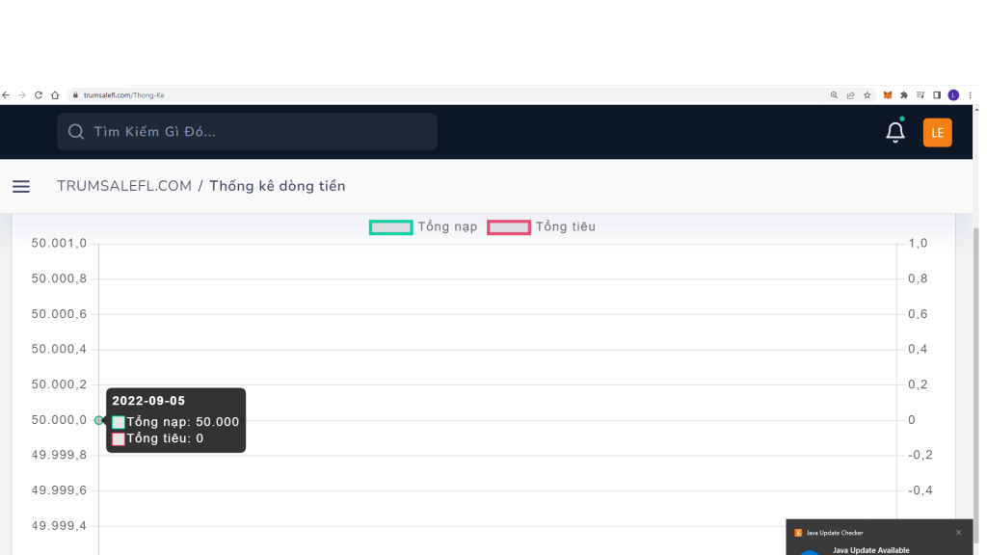Click the notification bell icon
Screen dimensions: 987x555
(x=895, y=132)
